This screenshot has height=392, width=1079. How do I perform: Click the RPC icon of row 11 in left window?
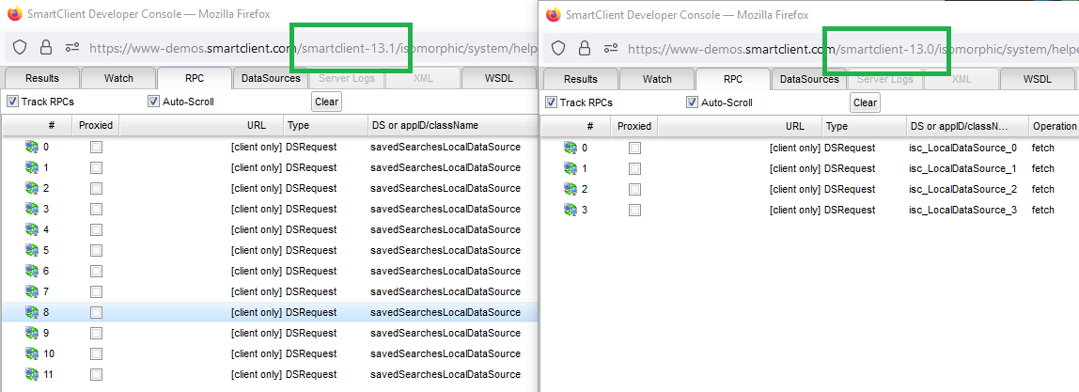[x=32, y=374]
